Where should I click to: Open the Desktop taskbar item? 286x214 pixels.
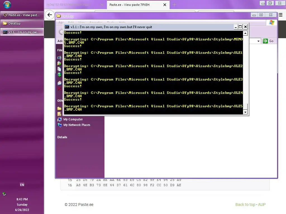(x=22, y=23)
